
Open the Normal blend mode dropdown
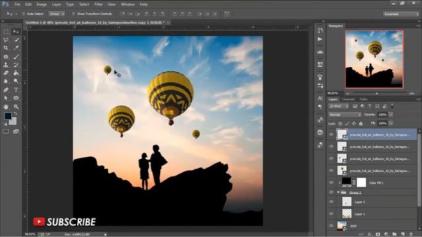345,115
